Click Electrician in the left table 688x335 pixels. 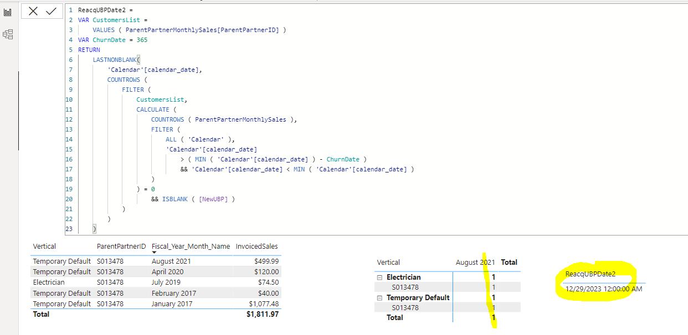49,282
